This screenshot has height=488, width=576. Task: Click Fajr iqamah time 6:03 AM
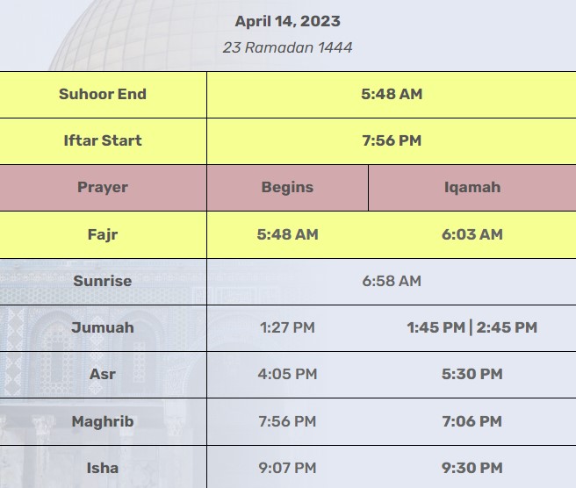coord(472,234)
